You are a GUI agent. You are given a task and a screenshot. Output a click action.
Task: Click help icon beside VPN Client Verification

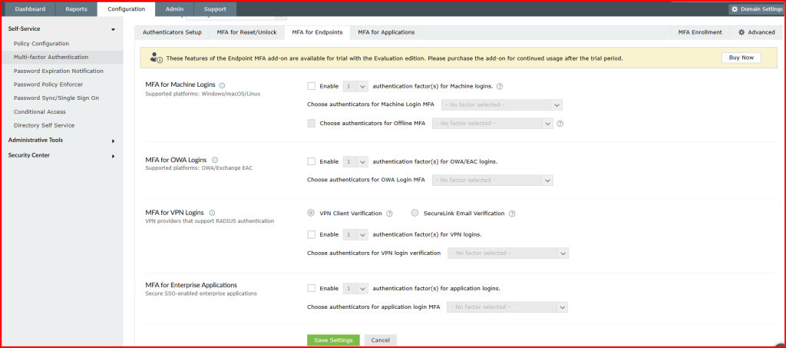(x=389, y=214)
